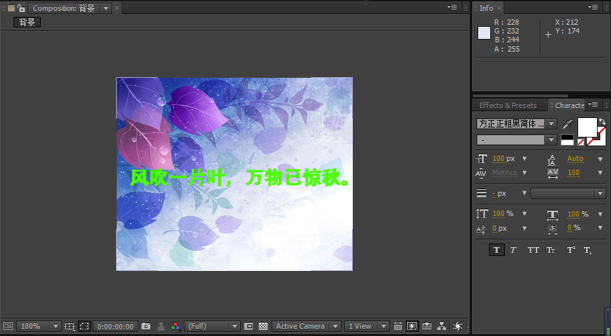Open the comp flowchart icon
The width and height of the screenshot is (611, 336).
pos(441,327)
